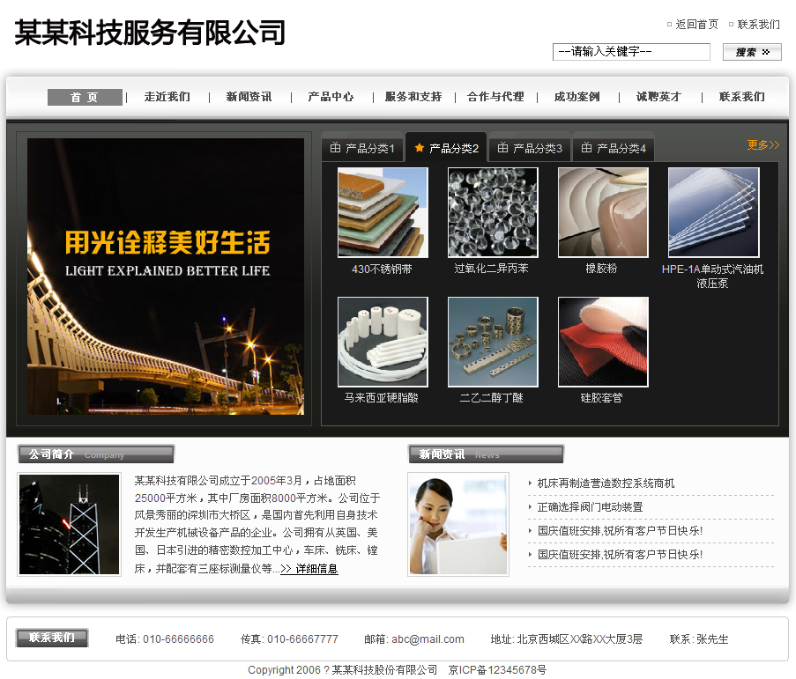796x679 pixels.
Task: Switch to the 产品分类3 tab
Action: tap(530, 148)
